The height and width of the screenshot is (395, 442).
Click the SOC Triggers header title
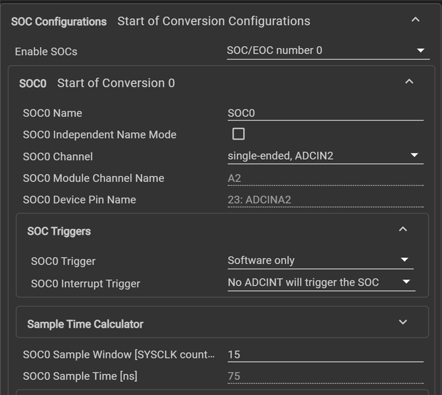59,232
